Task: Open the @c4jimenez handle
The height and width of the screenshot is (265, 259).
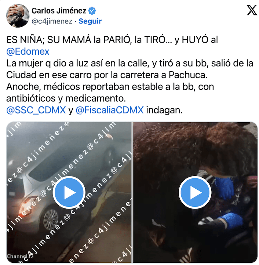Action: 52,21
